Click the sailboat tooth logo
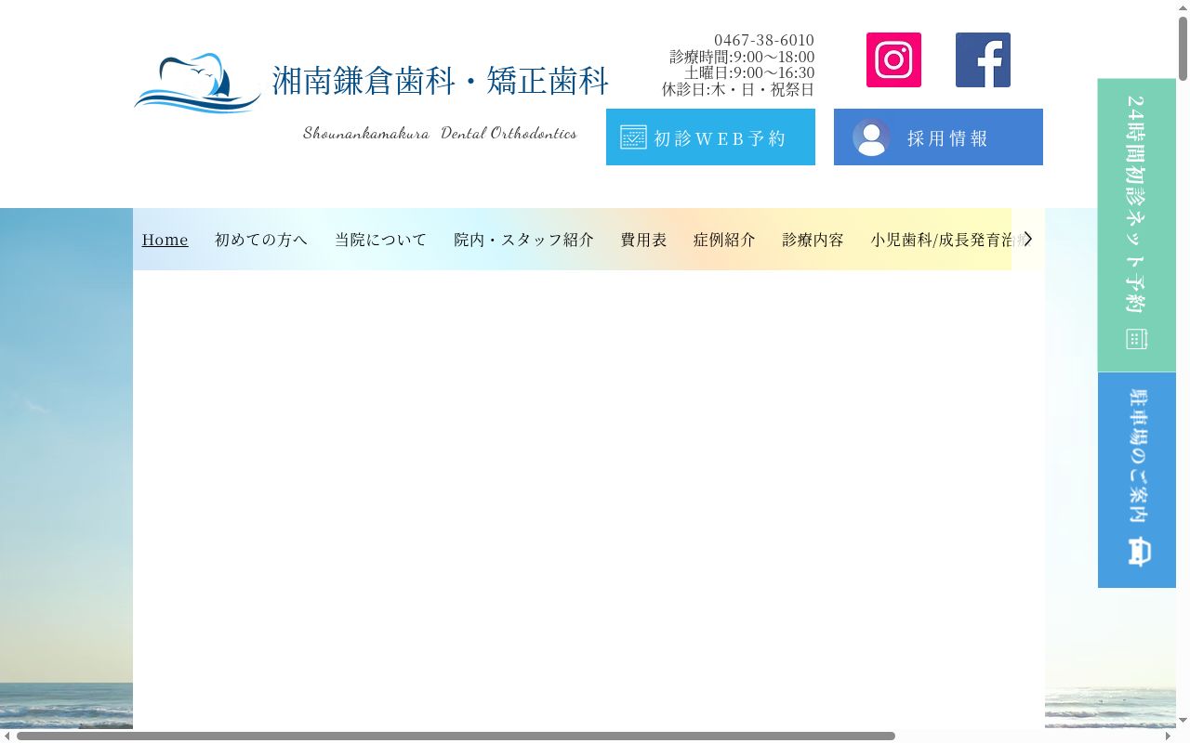The height and width of the screenshot is (743, 1190). (x=198, y=83)
